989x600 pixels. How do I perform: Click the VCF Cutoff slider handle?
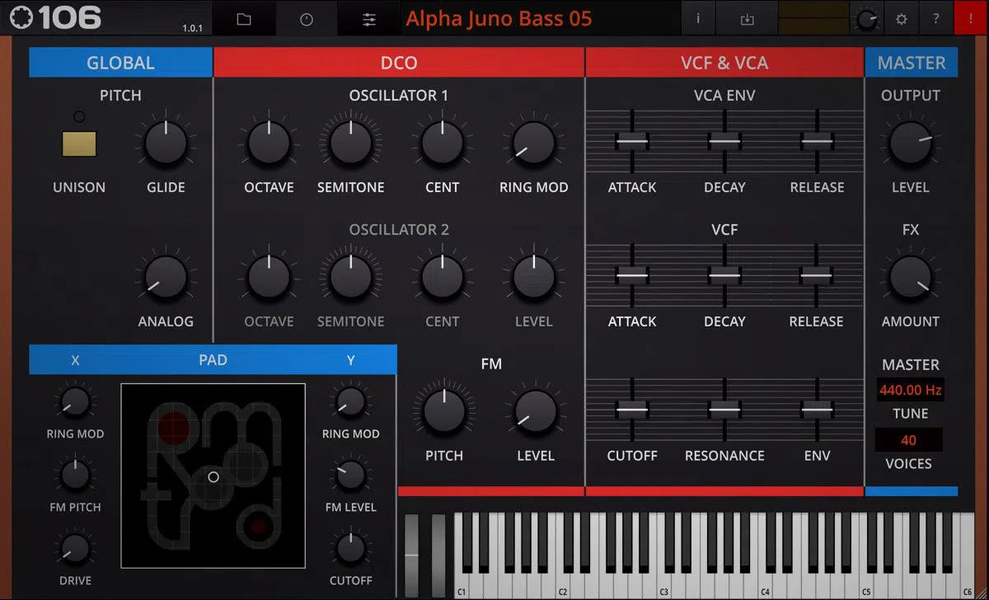coord(632,409)
